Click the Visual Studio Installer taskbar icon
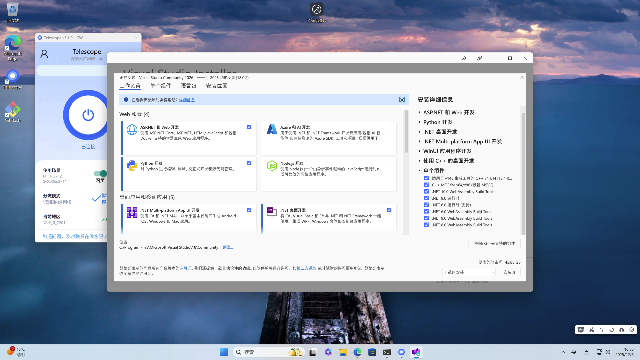The width and height of the screenshot is (640, 360). point(416,352)
